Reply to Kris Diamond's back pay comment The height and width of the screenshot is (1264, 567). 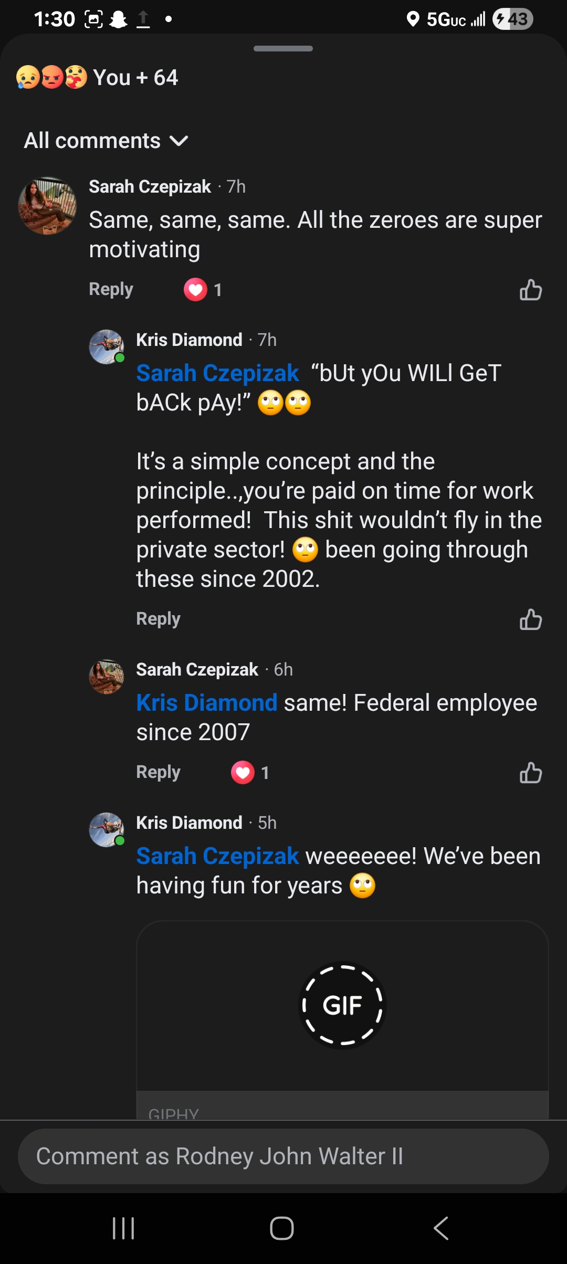[158, 619]
